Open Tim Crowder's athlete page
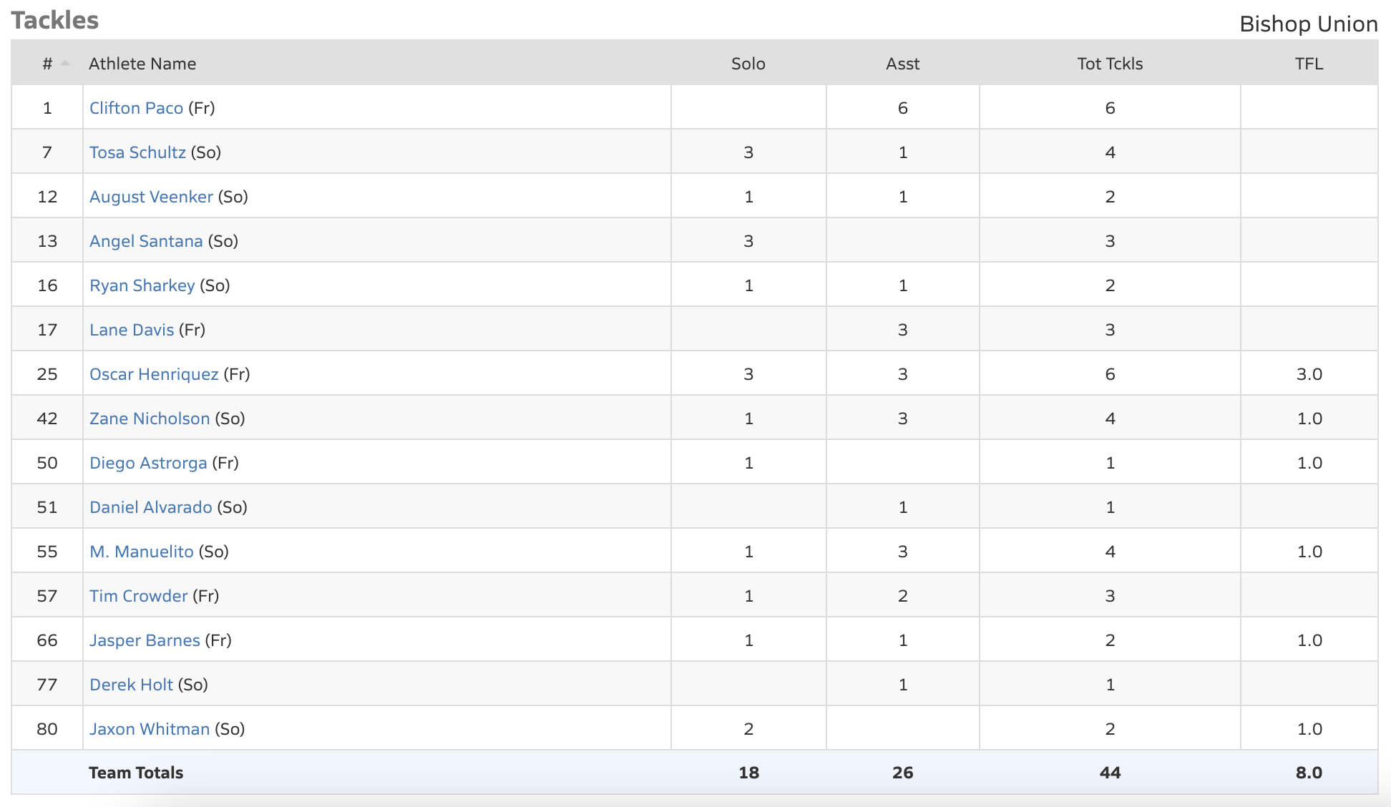Screen dimensions: 1391x807 click(x=138, y=596)
